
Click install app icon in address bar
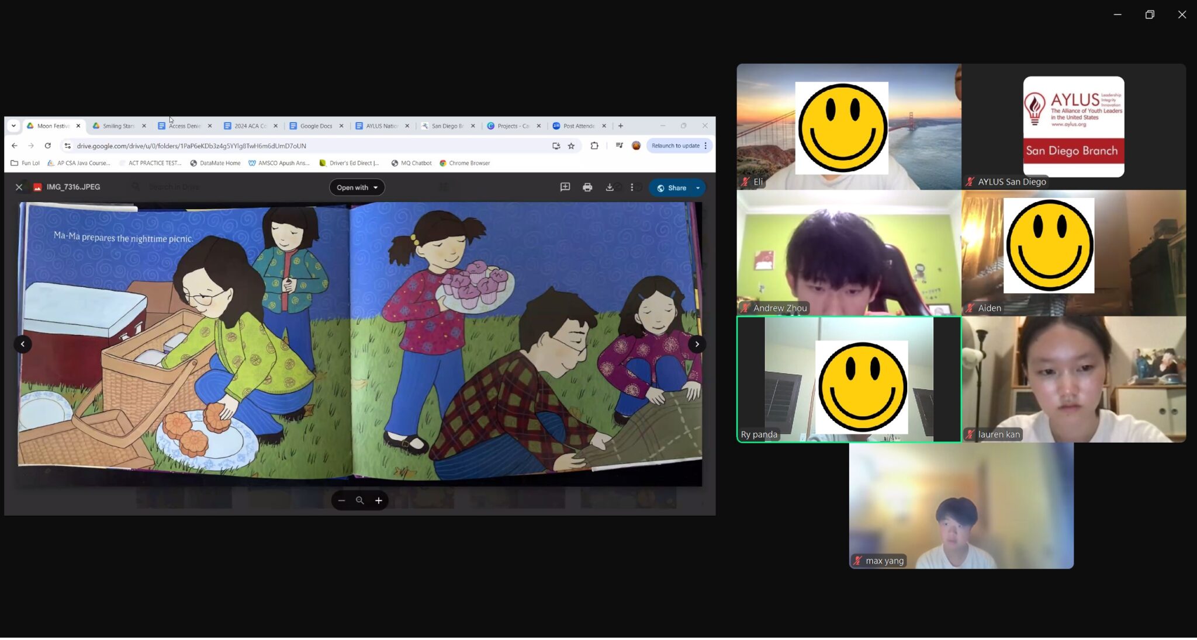(x=556, y=146)
